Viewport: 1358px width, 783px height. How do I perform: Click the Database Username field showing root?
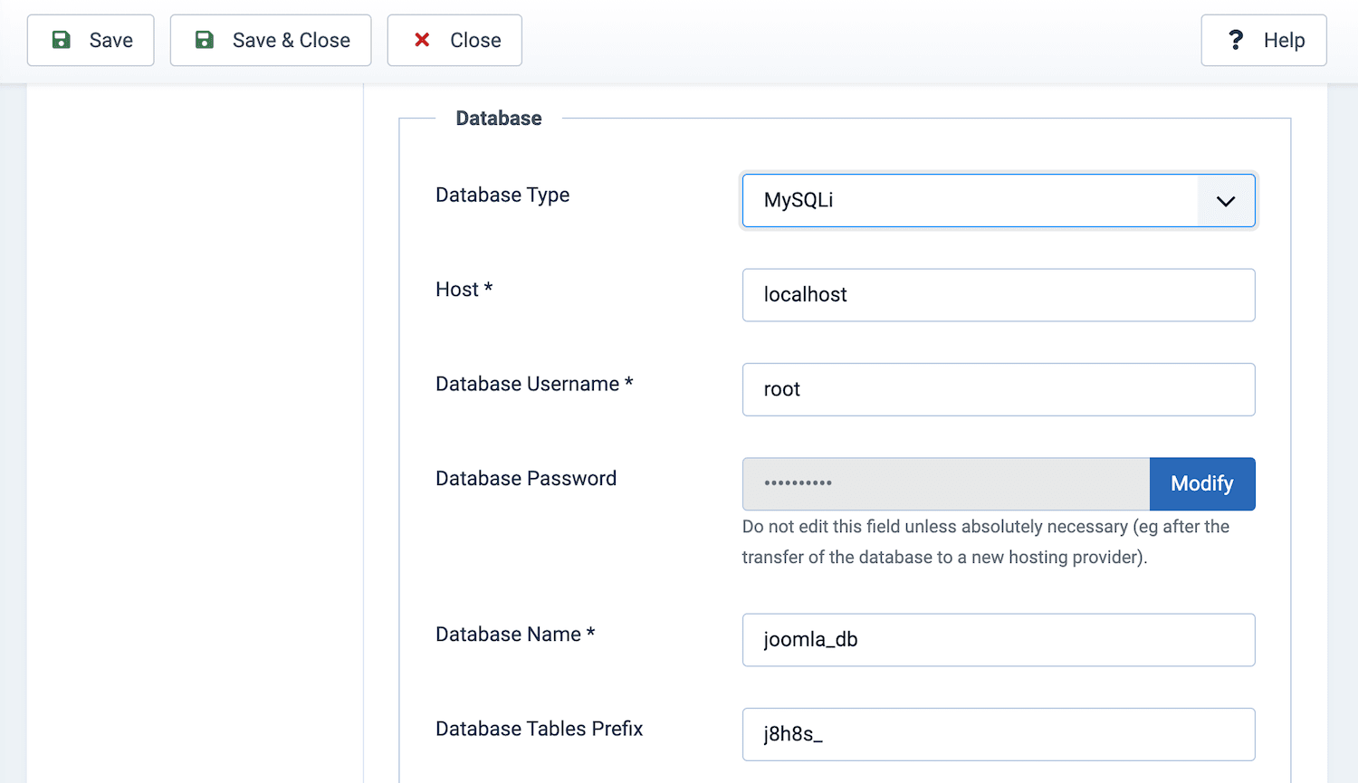coord(999,389)
